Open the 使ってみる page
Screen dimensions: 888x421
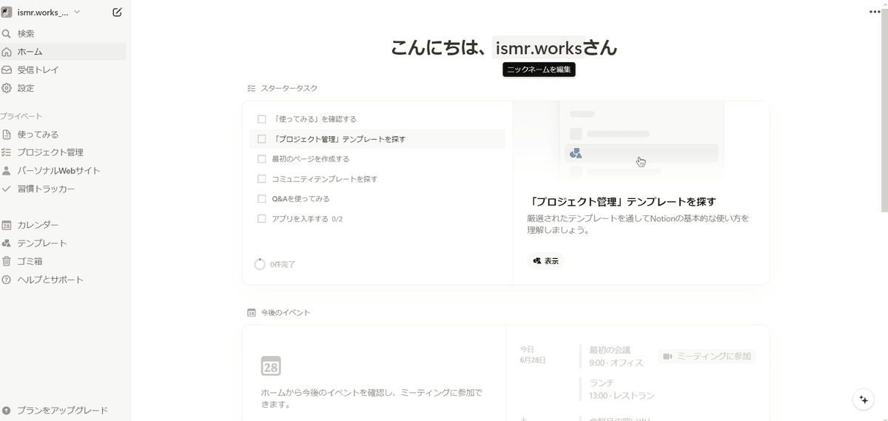[x=64, y=135]
